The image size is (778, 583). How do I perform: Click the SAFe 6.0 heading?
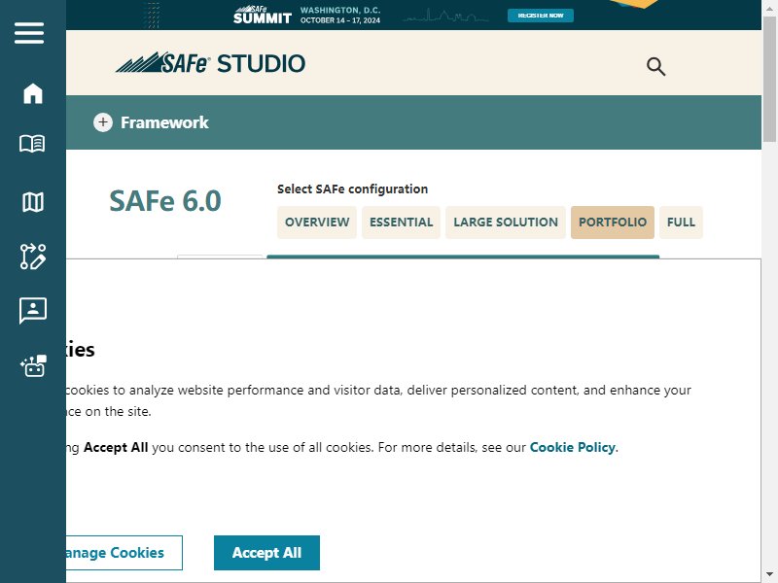click(x=165, y=201)
